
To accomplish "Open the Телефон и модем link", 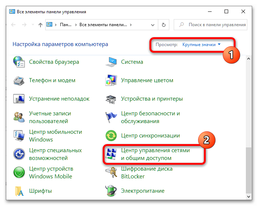I will coord(52,80).
